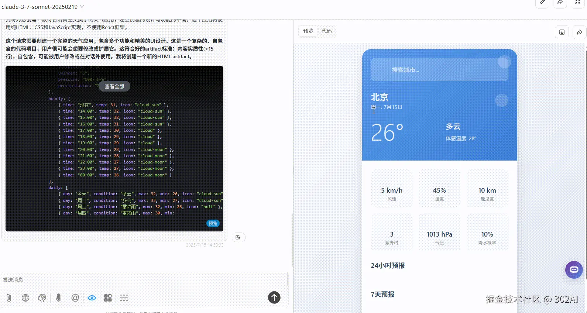Share the artifact from preview panel
The width and height of the screenshot is (587, 313).
pos(580,32)
